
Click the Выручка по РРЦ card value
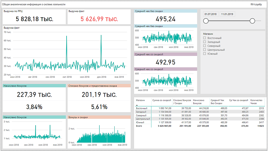click(35, 19)
